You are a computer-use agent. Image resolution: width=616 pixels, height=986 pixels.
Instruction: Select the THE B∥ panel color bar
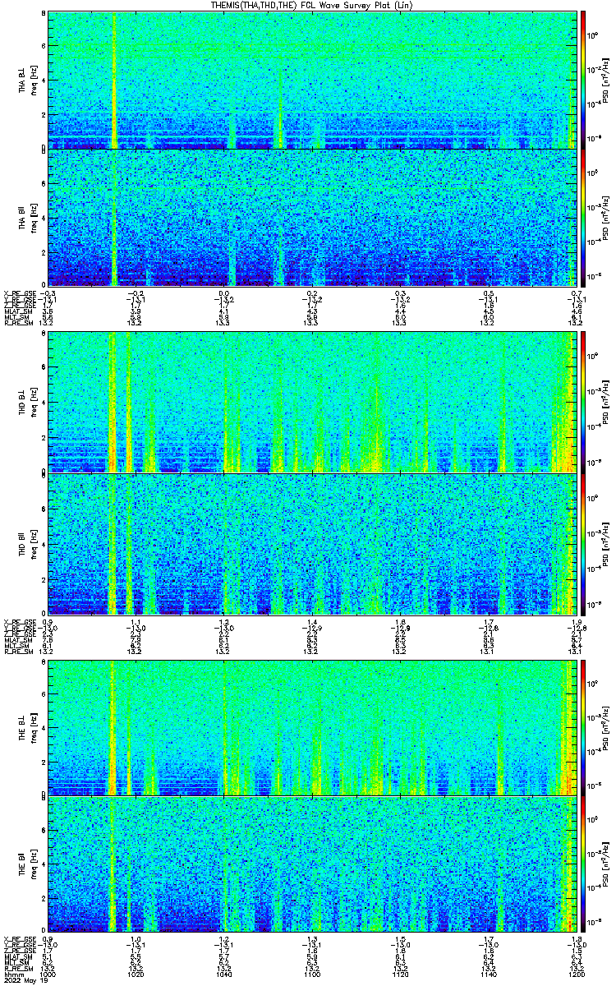[583, 864]
